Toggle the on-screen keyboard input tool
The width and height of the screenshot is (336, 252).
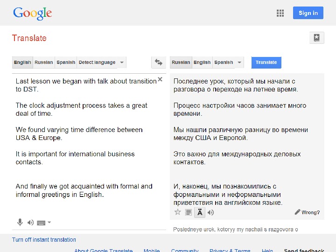point(41,223)
